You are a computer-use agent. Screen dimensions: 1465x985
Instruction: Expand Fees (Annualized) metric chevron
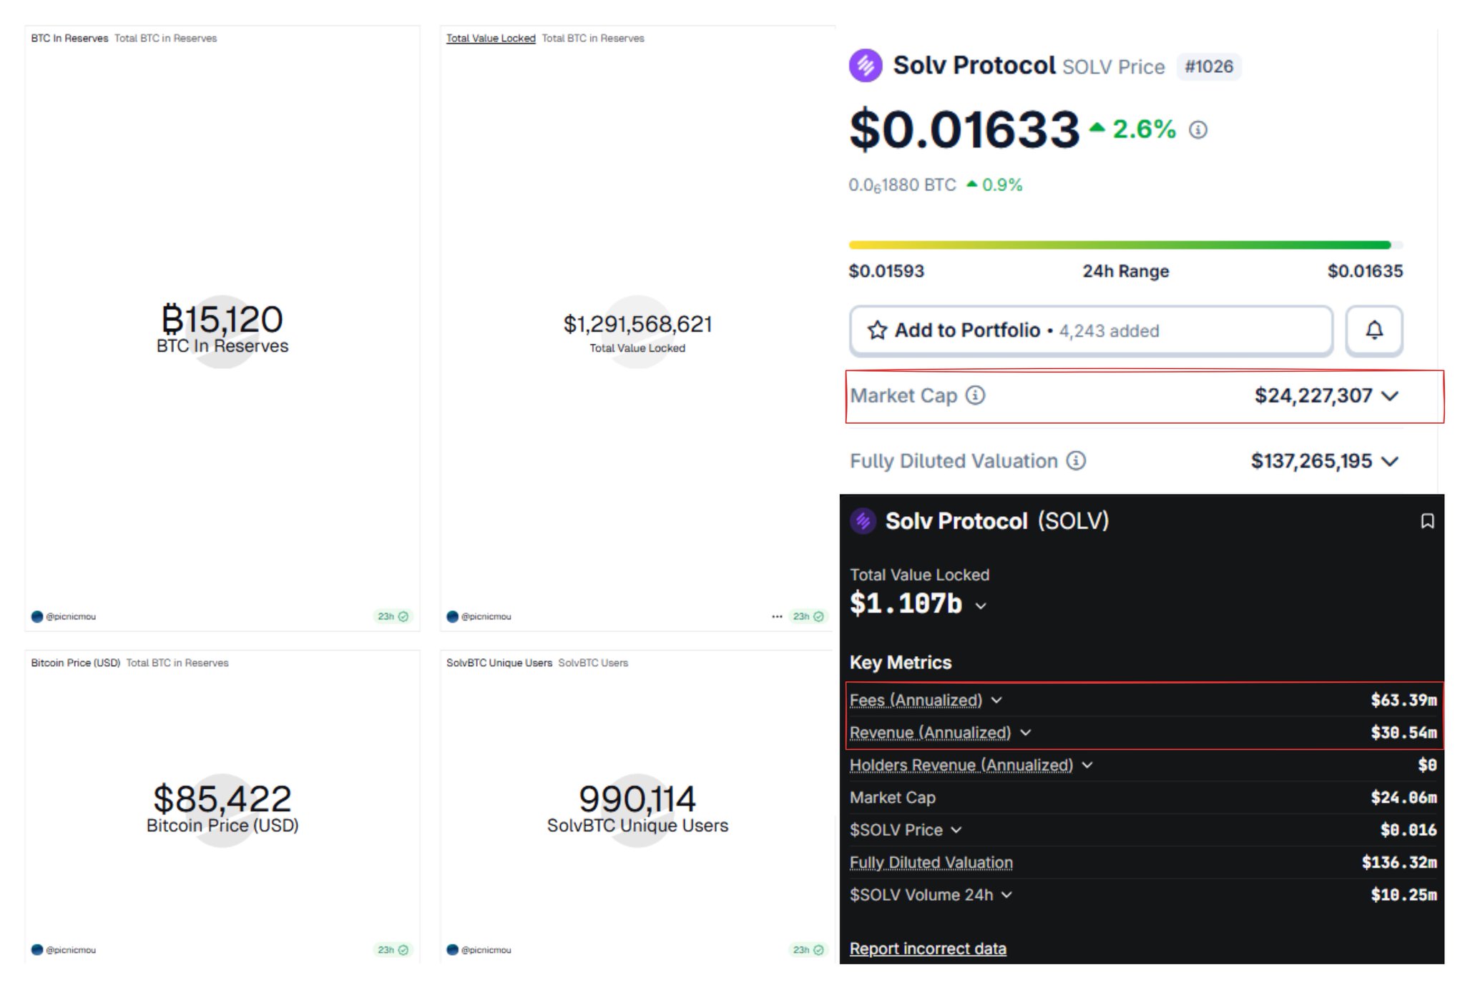click(x=996, y=701)
